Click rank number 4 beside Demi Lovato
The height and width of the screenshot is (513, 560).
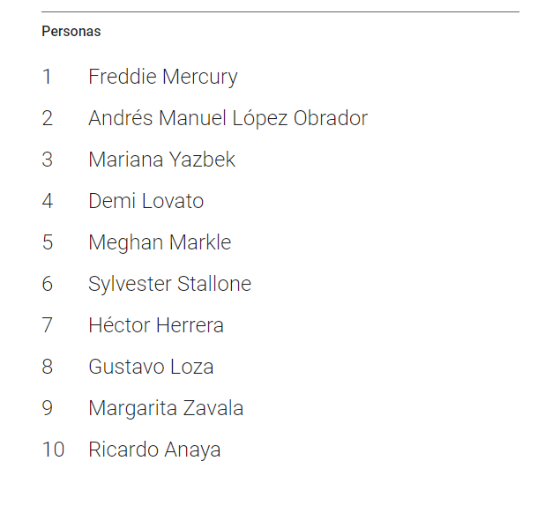coord(47,201)
